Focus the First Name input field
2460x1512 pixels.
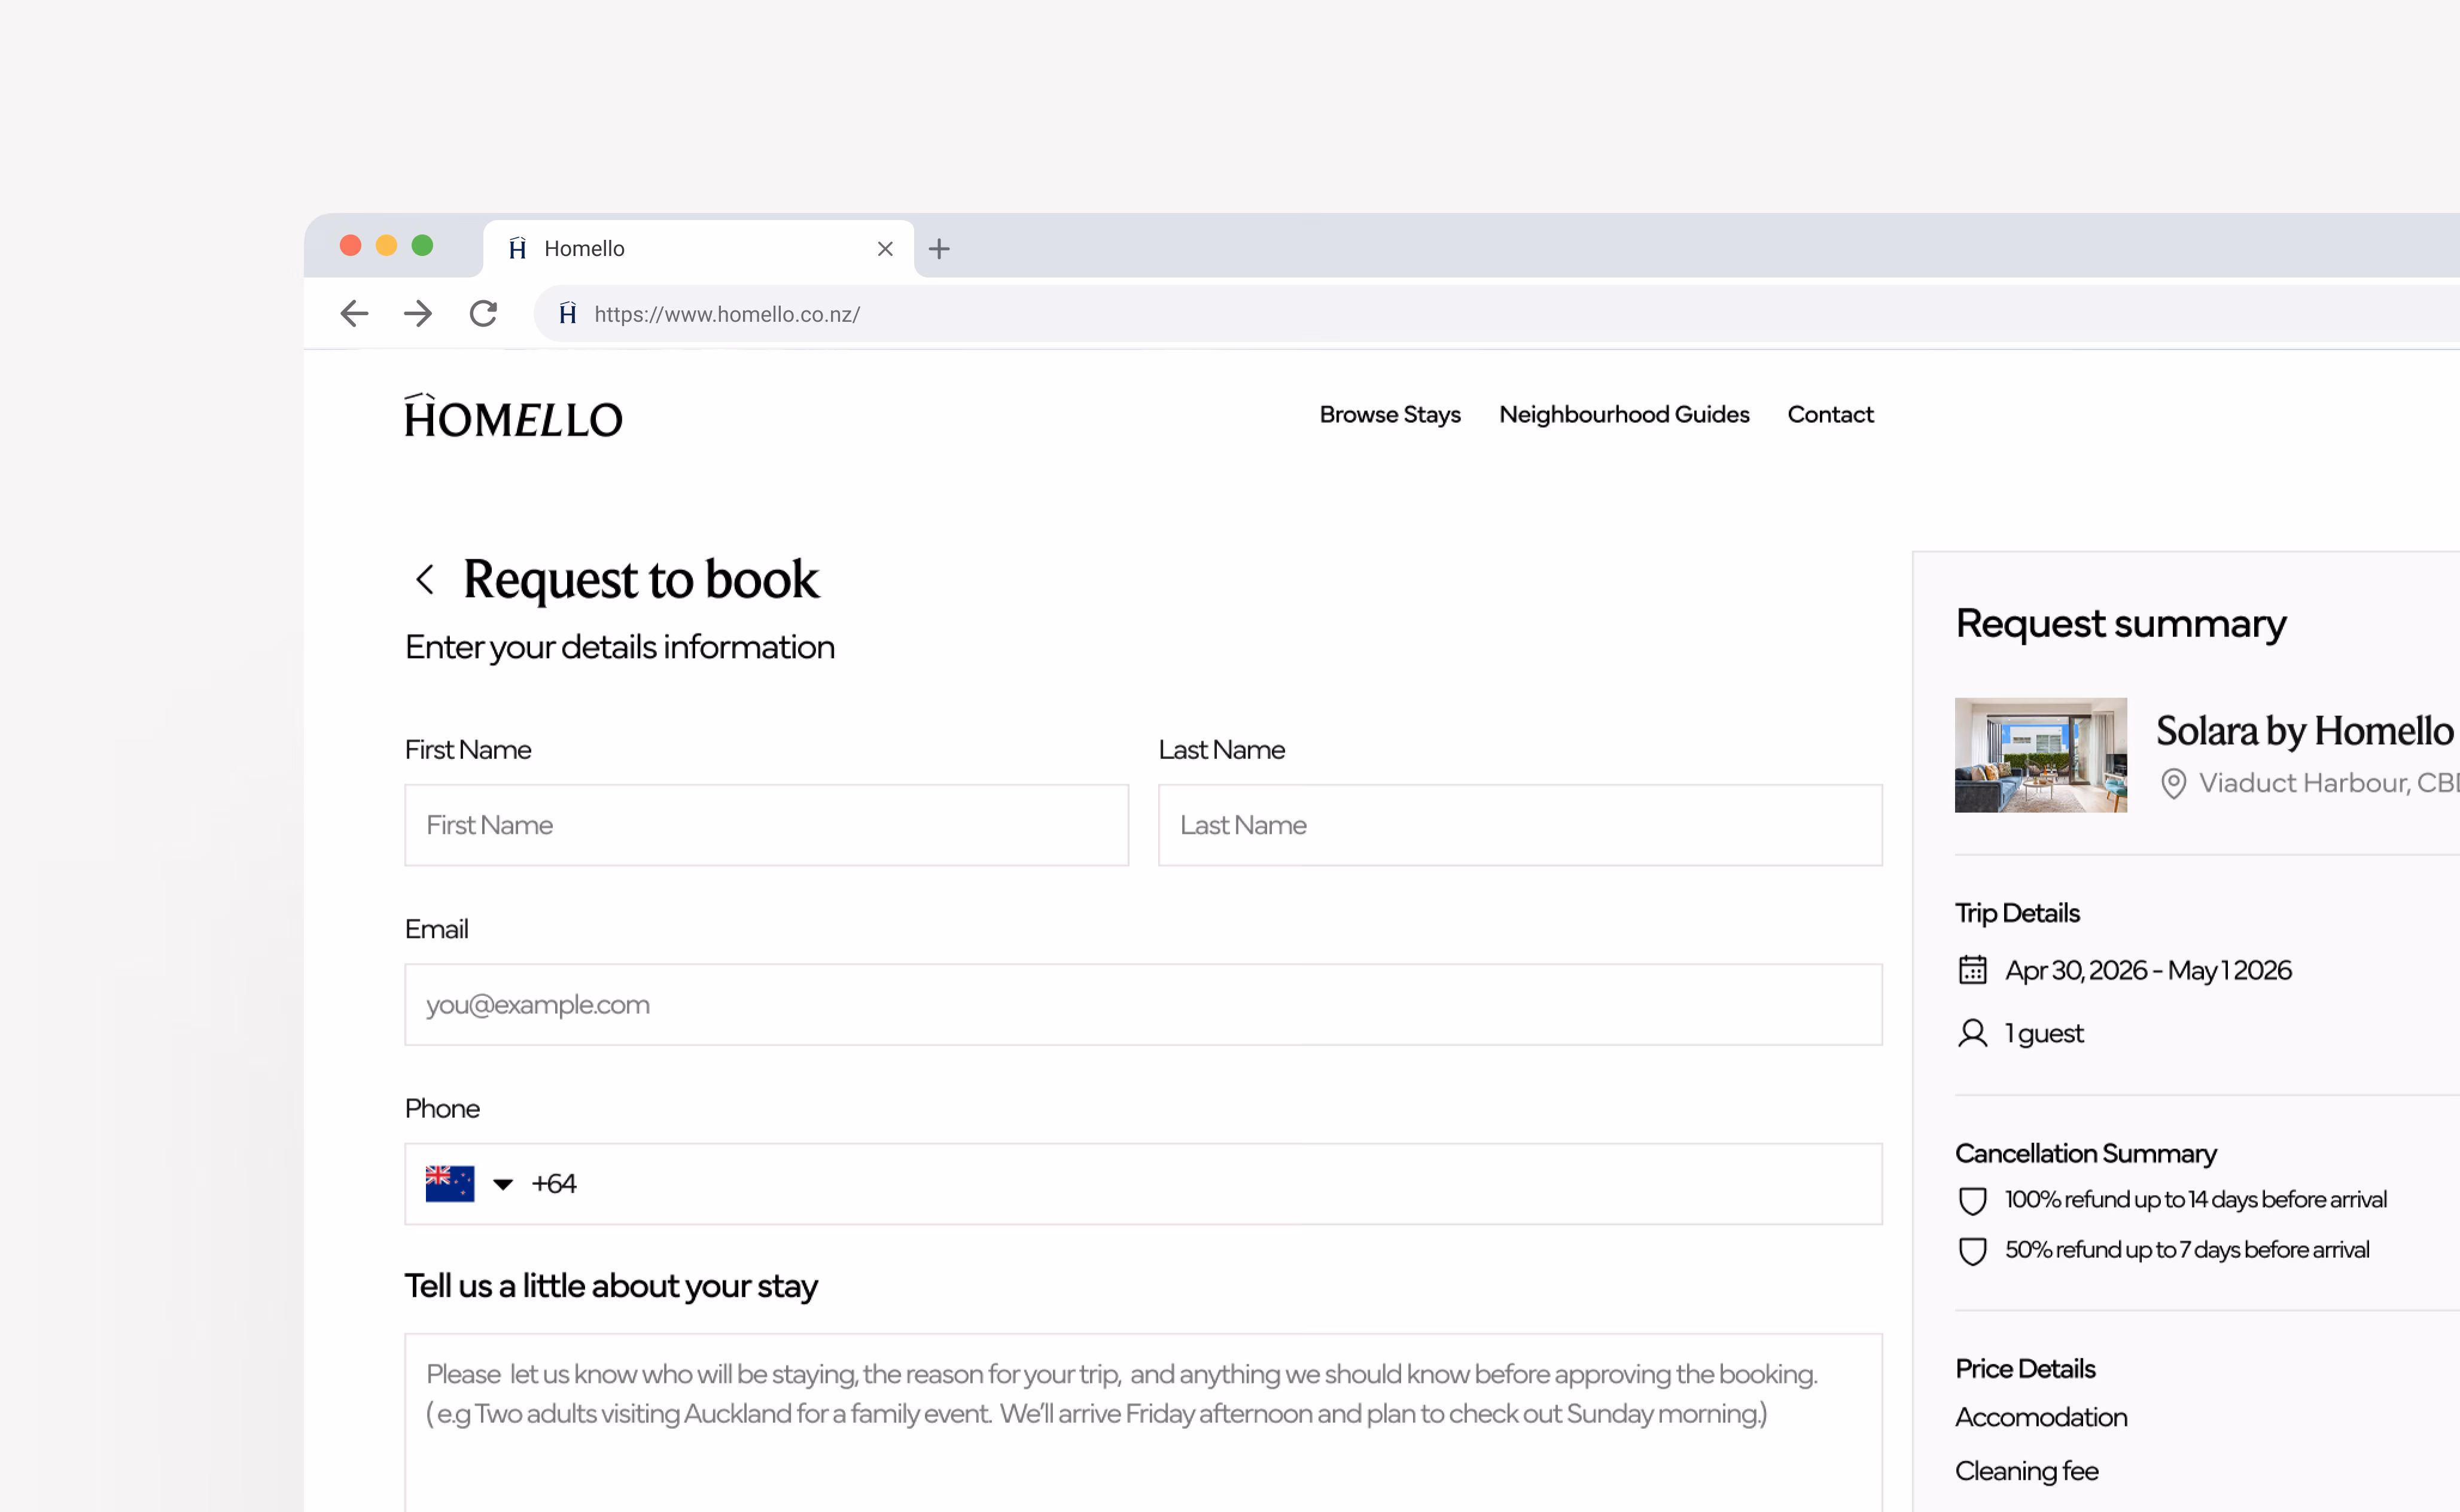coord(767,825)
